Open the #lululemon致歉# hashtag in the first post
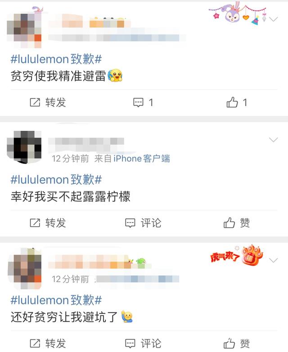This screenshot has height=352, width=288. pos(56,59)
